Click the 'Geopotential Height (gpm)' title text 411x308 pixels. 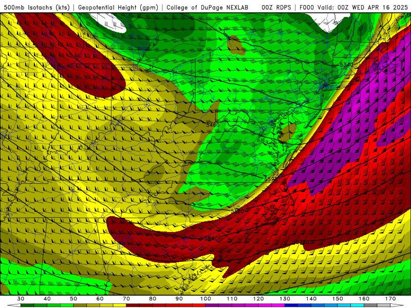click(x=118, y=7)
